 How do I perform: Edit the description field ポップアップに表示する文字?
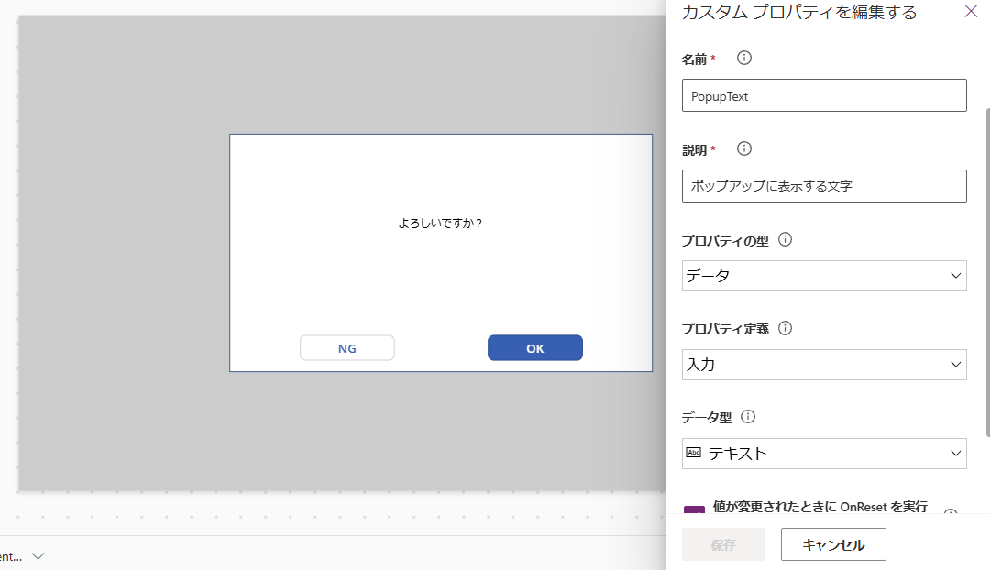click(x=824, y=186)
